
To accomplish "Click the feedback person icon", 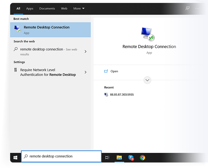I will point(187,8).
